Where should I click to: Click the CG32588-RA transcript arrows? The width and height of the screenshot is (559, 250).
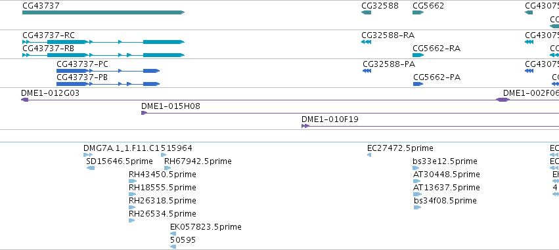pyautogui.click(x=366, y=42)
